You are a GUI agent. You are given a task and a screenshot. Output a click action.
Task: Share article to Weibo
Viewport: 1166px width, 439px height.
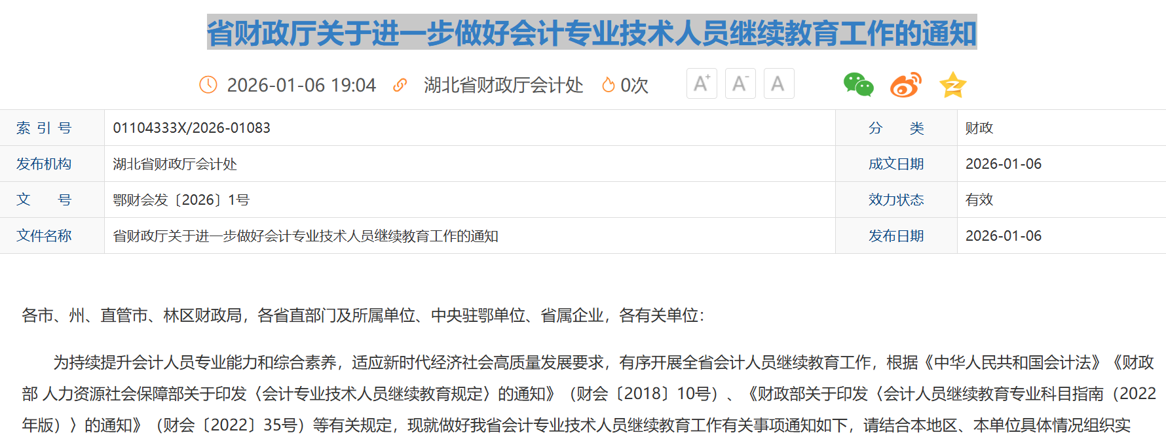905,85
